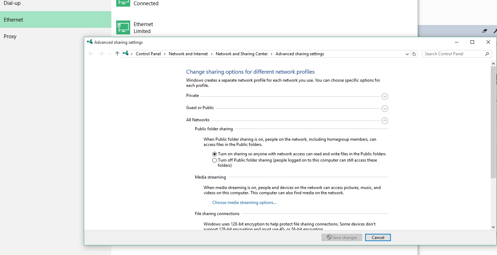
Task: Click the eraser icon in the background window
Action: (x=484, y=31)
